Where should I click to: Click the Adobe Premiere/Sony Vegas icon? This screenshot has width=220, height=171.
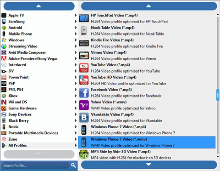coord(4,58)
